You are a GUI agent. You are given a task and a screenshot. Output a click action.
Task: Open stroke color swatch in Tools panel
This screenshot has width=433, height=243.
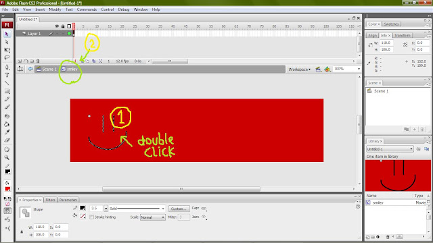pyautogui.click(x=7, y=171)
